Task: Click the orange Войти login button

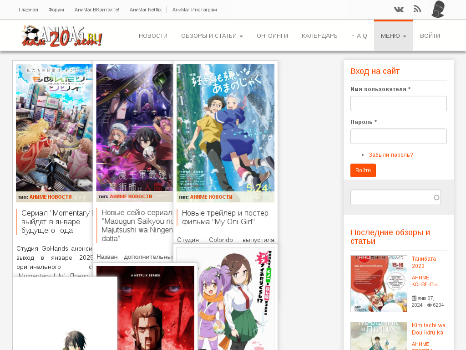Action: [x=363, y=170]
